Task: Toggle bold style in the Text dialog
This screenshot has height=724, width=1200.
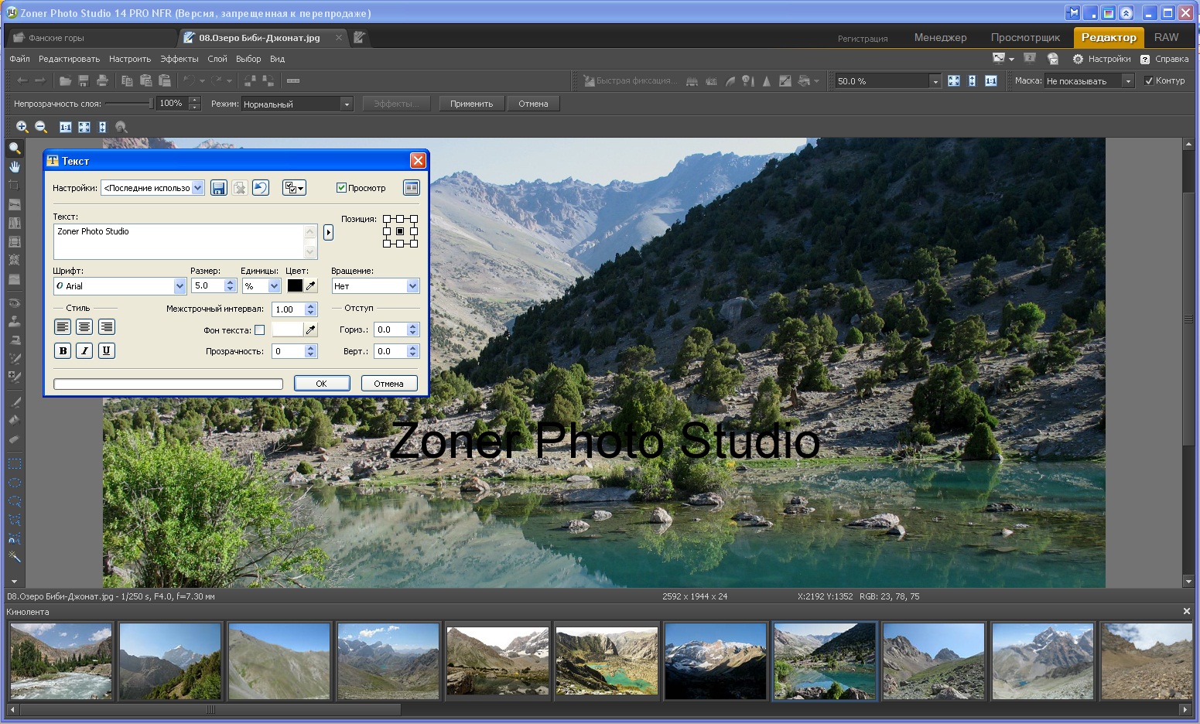Action: click(63, 351)
